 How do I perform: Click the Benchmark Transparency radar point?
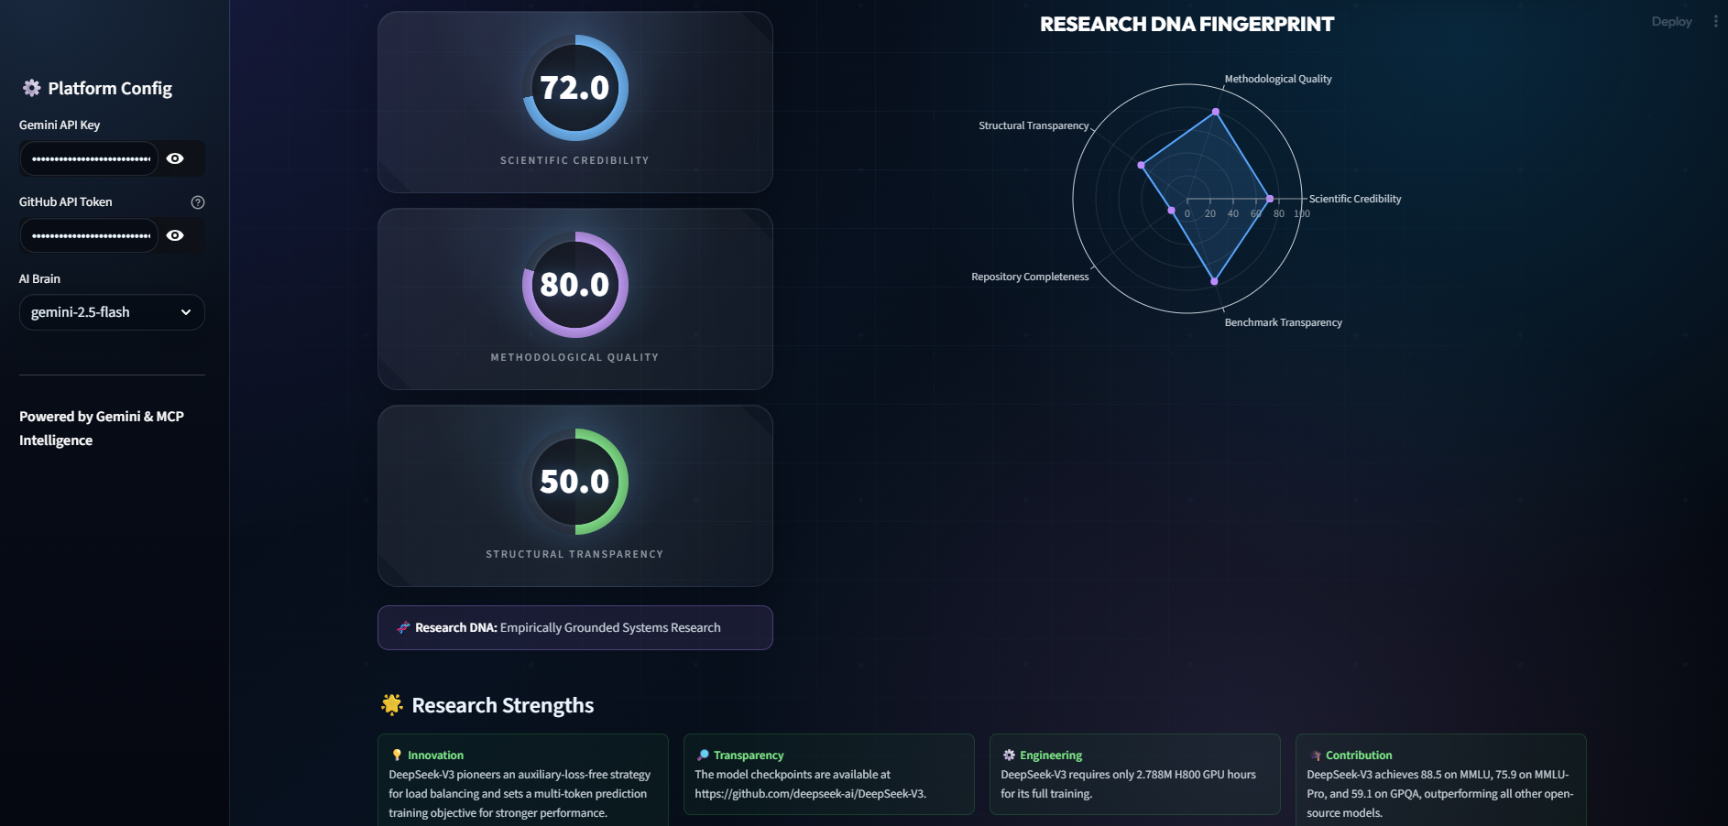1215,281
